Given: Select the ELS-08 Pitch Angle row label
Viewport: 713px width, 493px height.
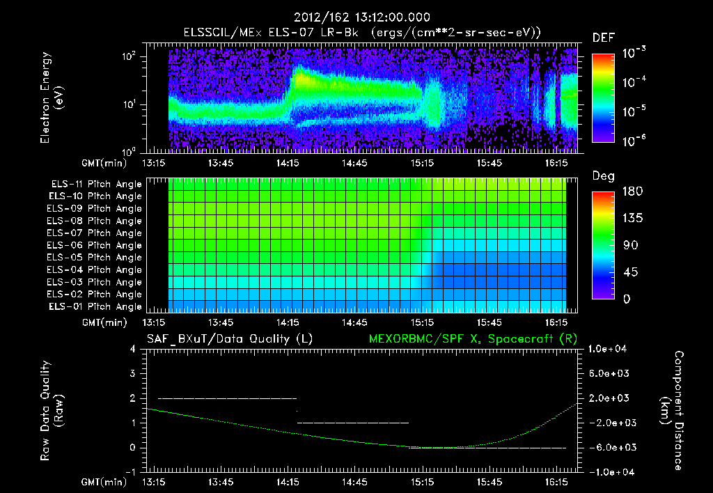Looking at the screenshot, I should pyautogui.click(x=95, y=221).
